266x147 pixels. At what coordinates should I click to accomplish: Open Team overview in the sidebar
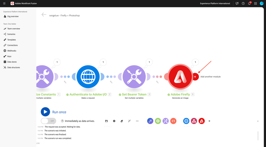[x=12, y=29]
